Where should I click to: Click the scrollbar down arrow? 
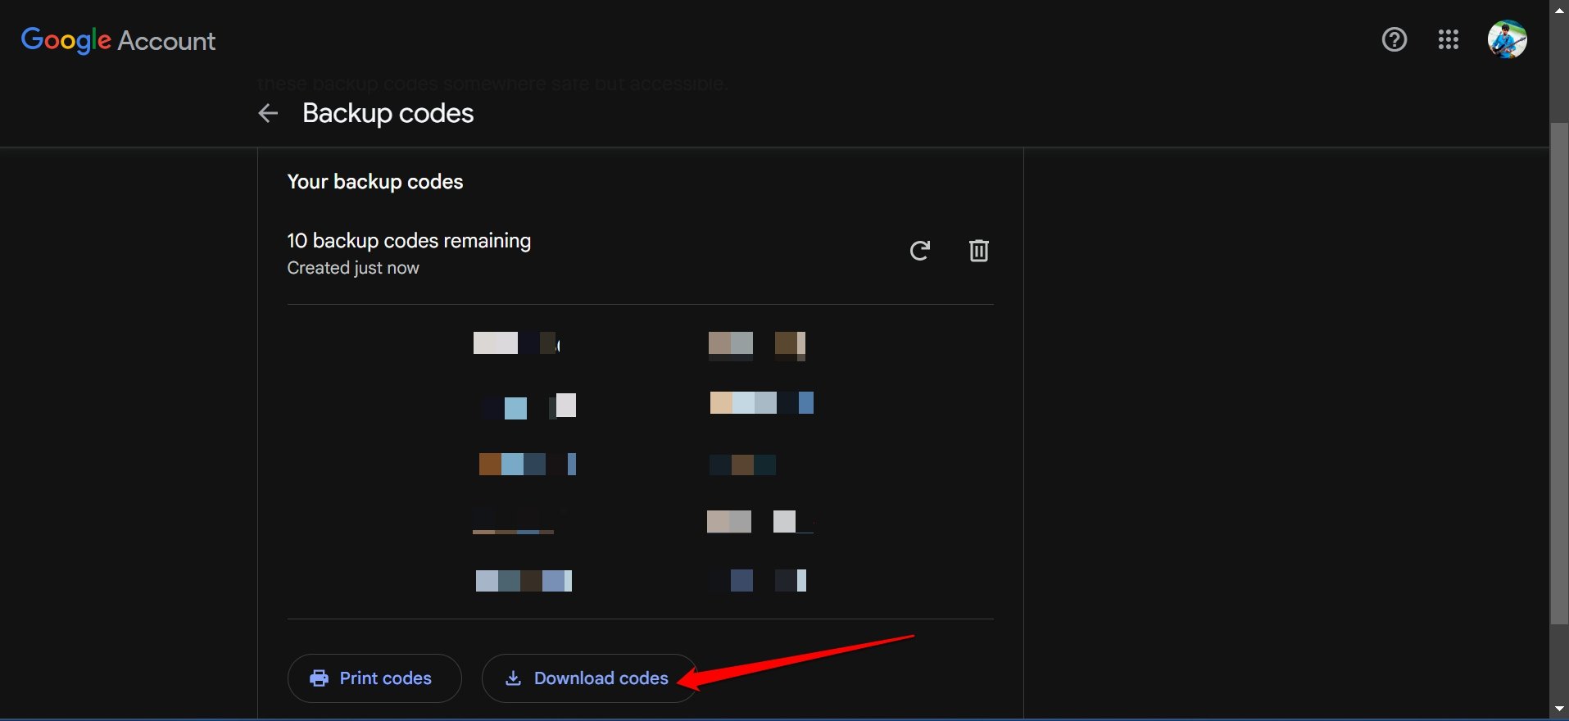click(1559, 709)
